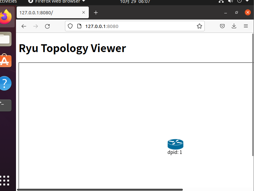Minimize the Firefox window
254x191 pixels.
[226, 13]
